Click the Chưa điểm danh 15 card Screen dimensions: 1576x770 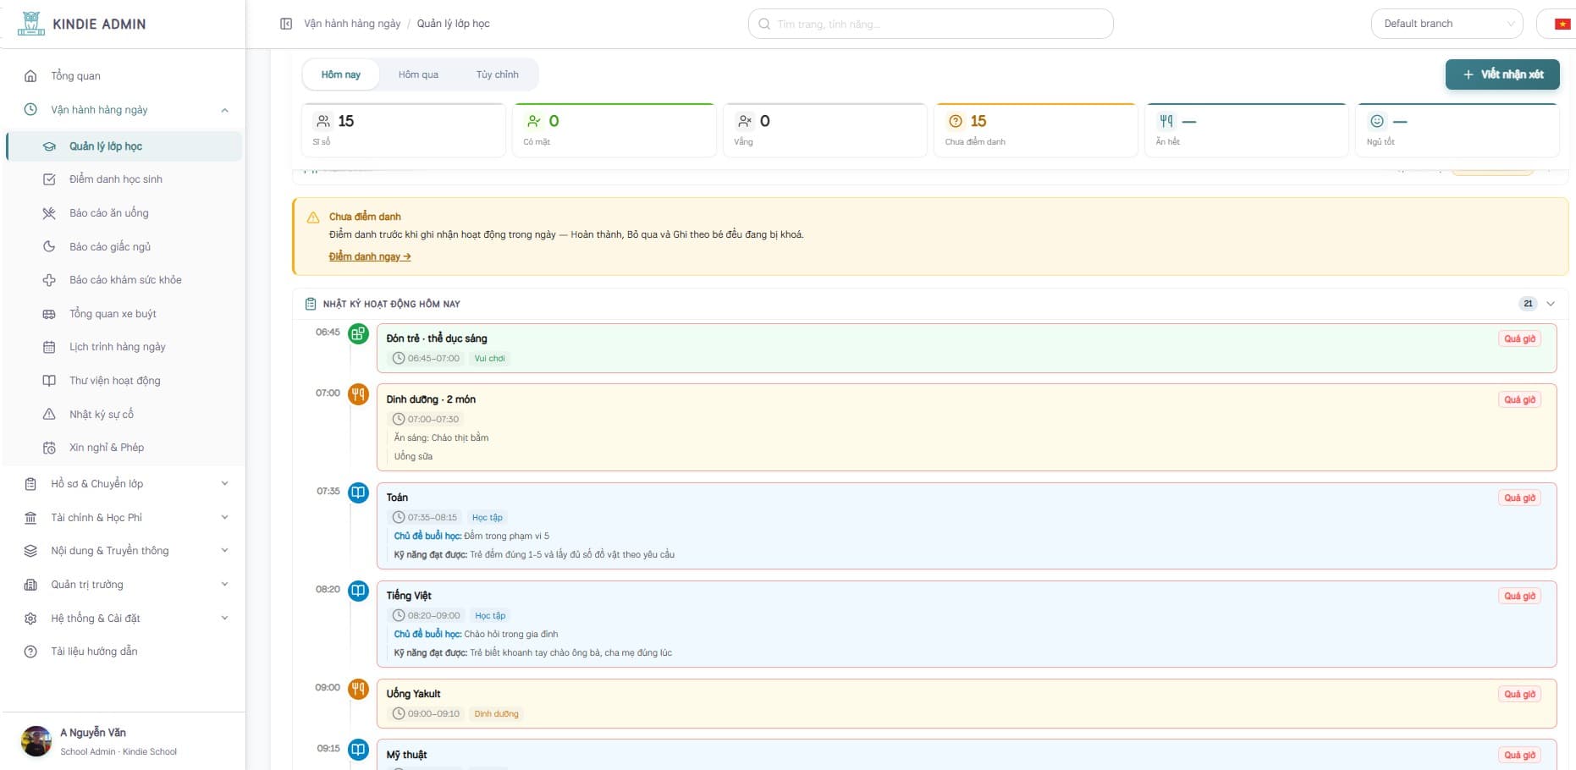tap(1035, 130)
